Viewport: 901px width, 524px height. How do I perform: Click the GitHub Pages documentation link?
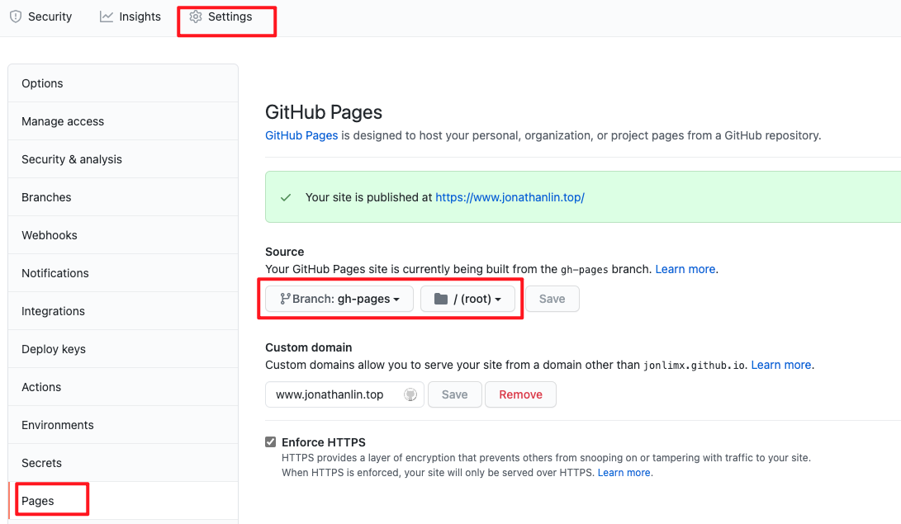pyautogui.click(x=301, y=135)
